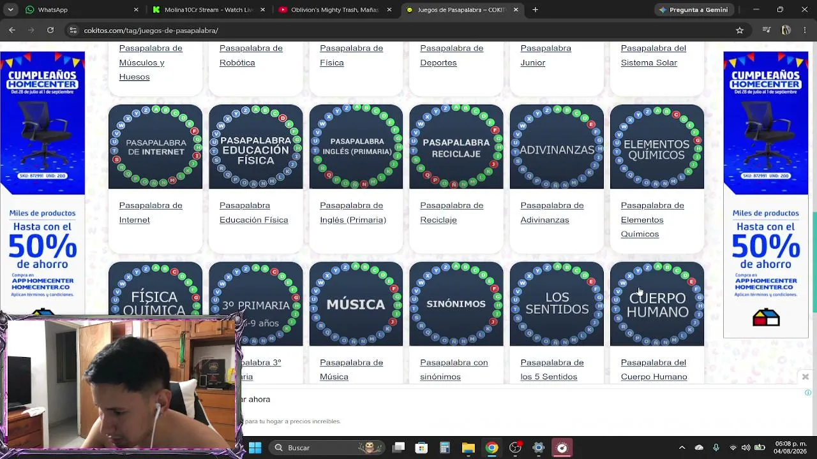The image size is (817, 459).
Task: Click the Pasapalabra de Música text link
Action: coord(351,370)
